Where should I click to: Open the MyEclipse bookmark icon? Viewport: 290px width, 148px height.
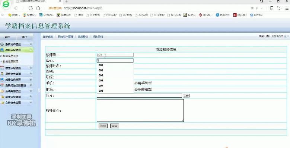tap(241, 15)
